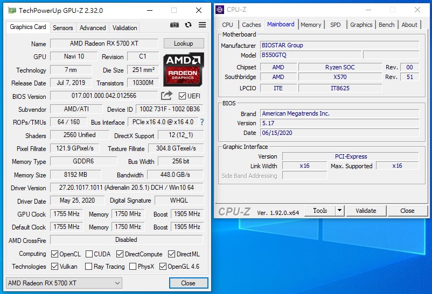
Task: Click the Lookup button
Action: point(184,44)
